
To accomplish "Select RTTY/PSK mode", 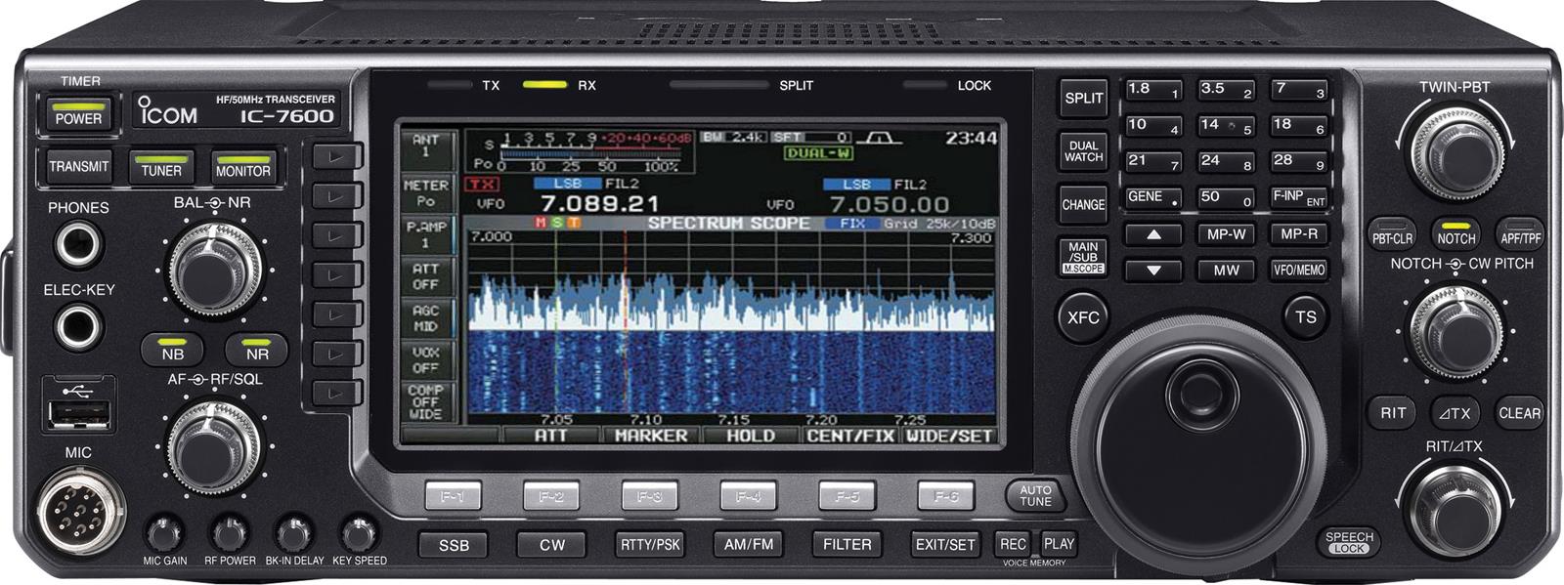I will (x=651, y=545).
